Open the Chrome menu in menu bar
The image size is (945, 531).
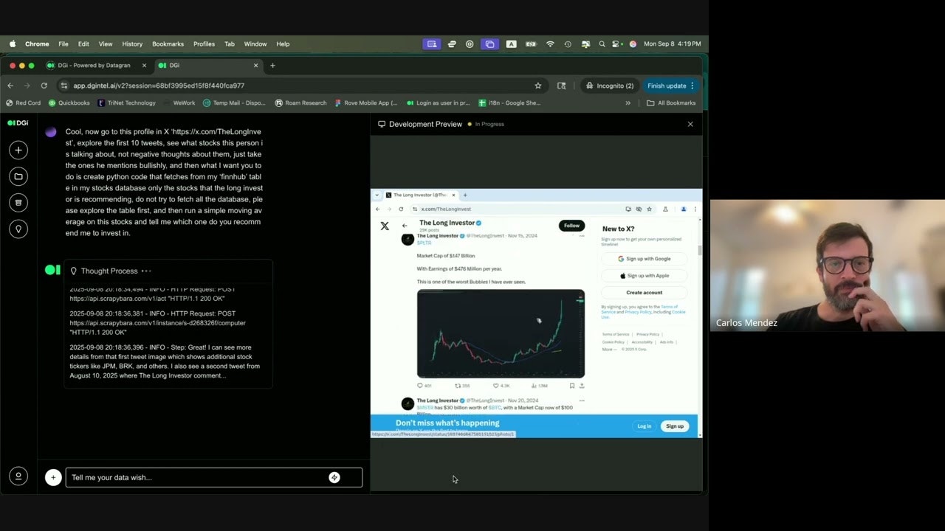point(37,44)
